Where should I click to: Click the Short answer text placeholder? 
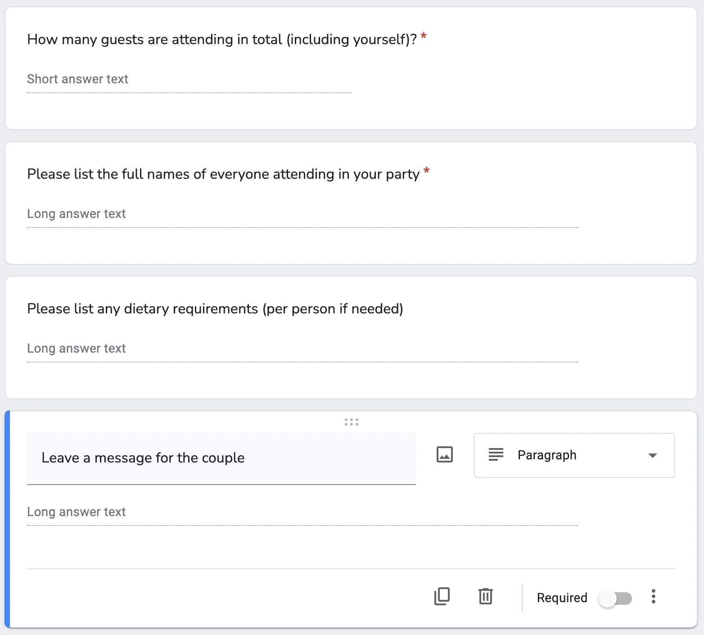coord(77,79)
